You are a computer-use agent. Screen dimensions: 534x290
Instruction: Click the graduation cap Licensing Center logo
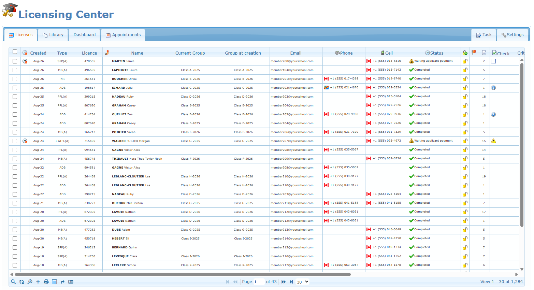(10, 10)
